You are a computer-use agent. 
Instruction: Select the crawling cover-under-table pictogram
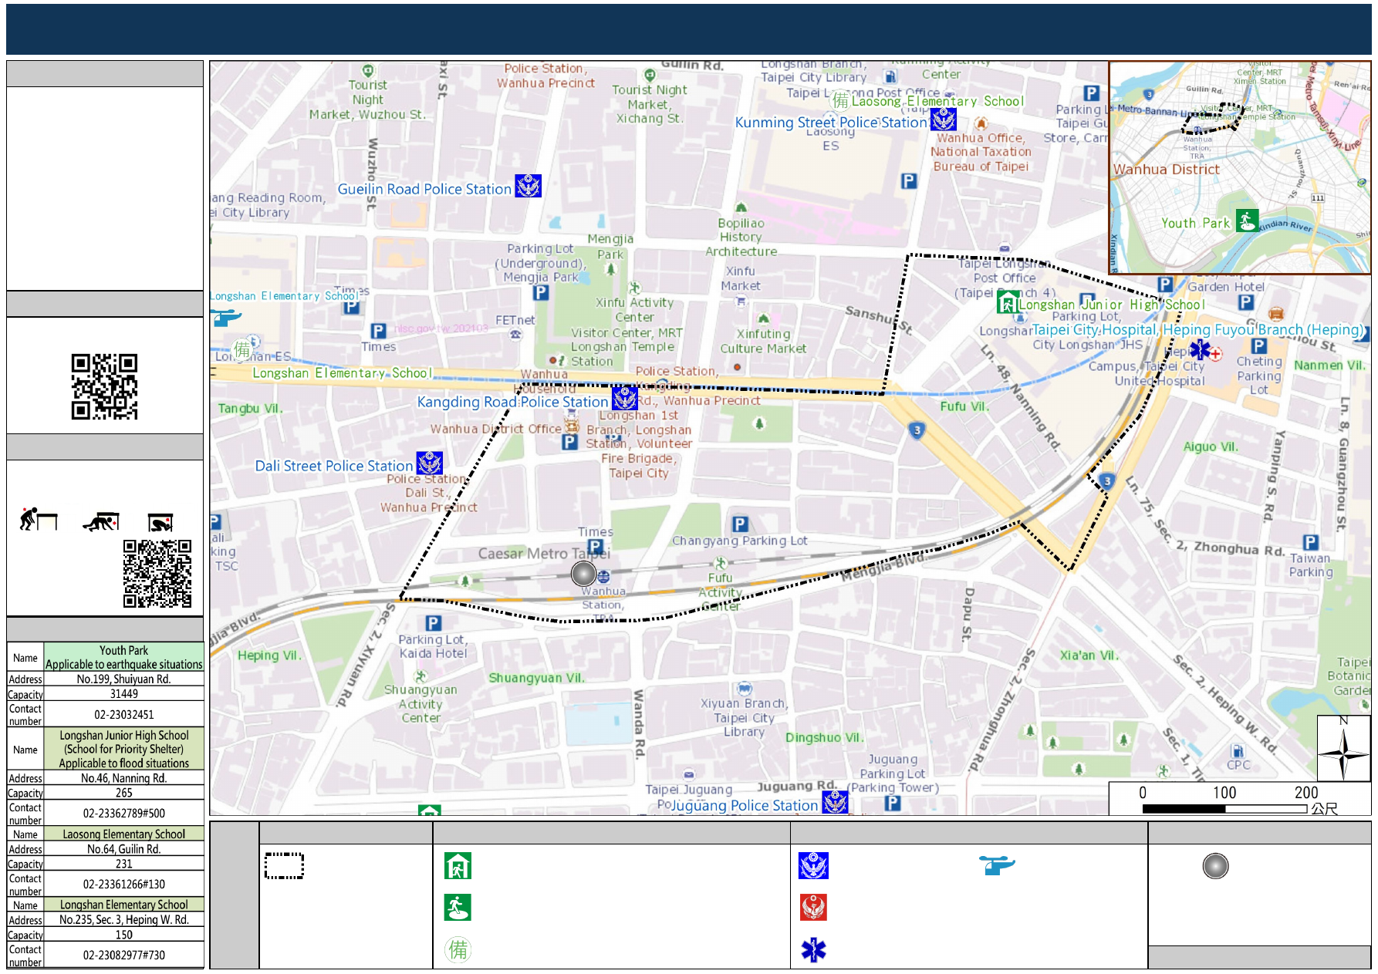point(101,522)
